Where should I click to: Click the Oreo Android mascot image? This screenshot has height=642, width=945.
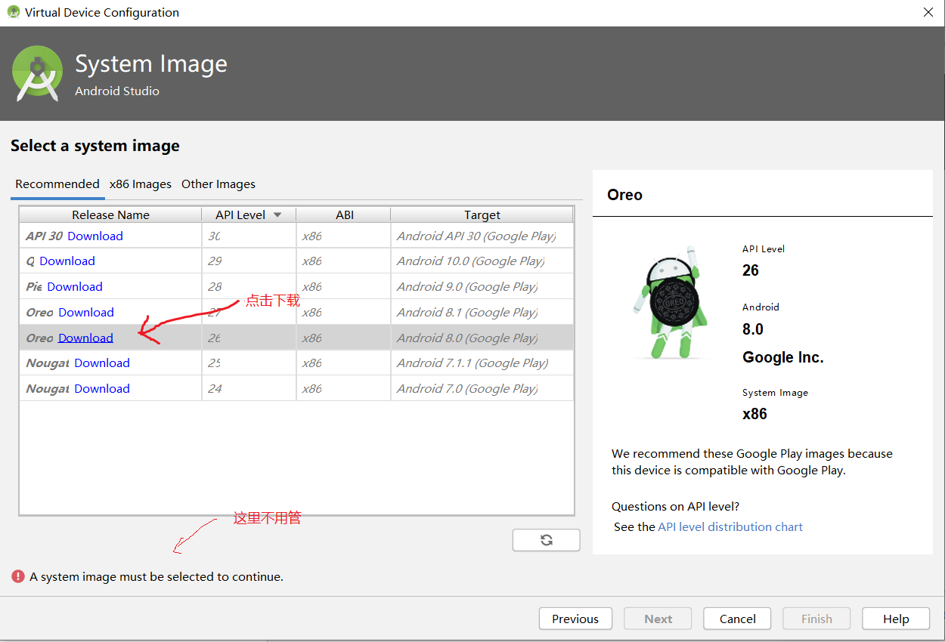(672, 302)
